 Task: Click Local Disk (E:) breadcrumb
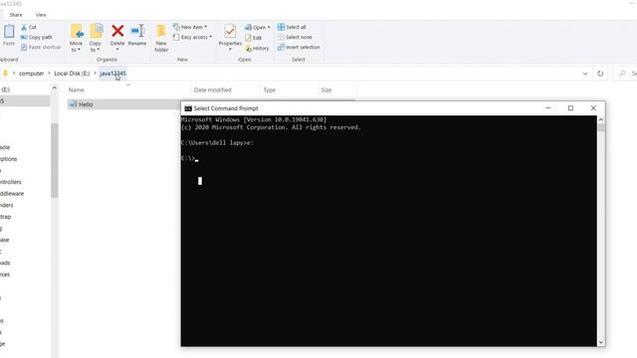pos(72,74)
